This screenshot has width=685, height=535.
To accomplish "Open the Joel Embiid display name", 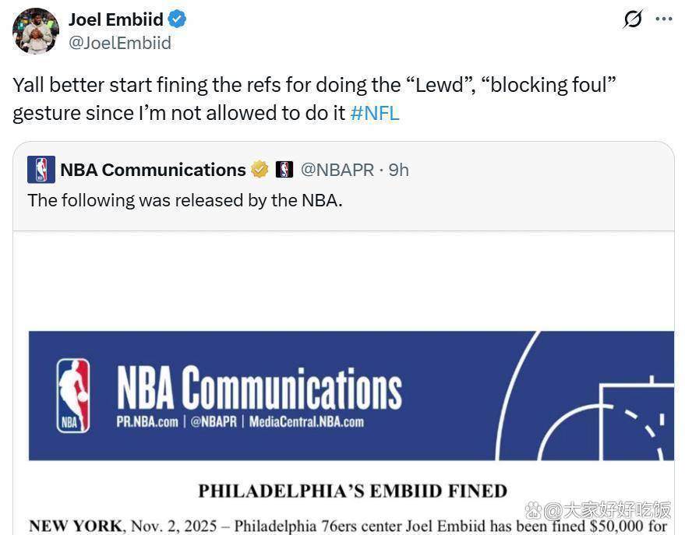I will pyautogui.click(x=116, y=19).
